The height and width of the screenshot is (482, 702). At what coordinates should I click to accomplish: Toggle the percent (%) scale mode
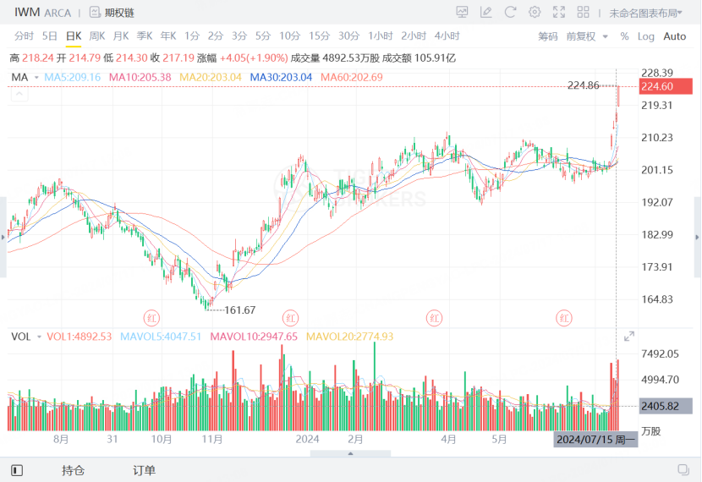pos(624,36)
